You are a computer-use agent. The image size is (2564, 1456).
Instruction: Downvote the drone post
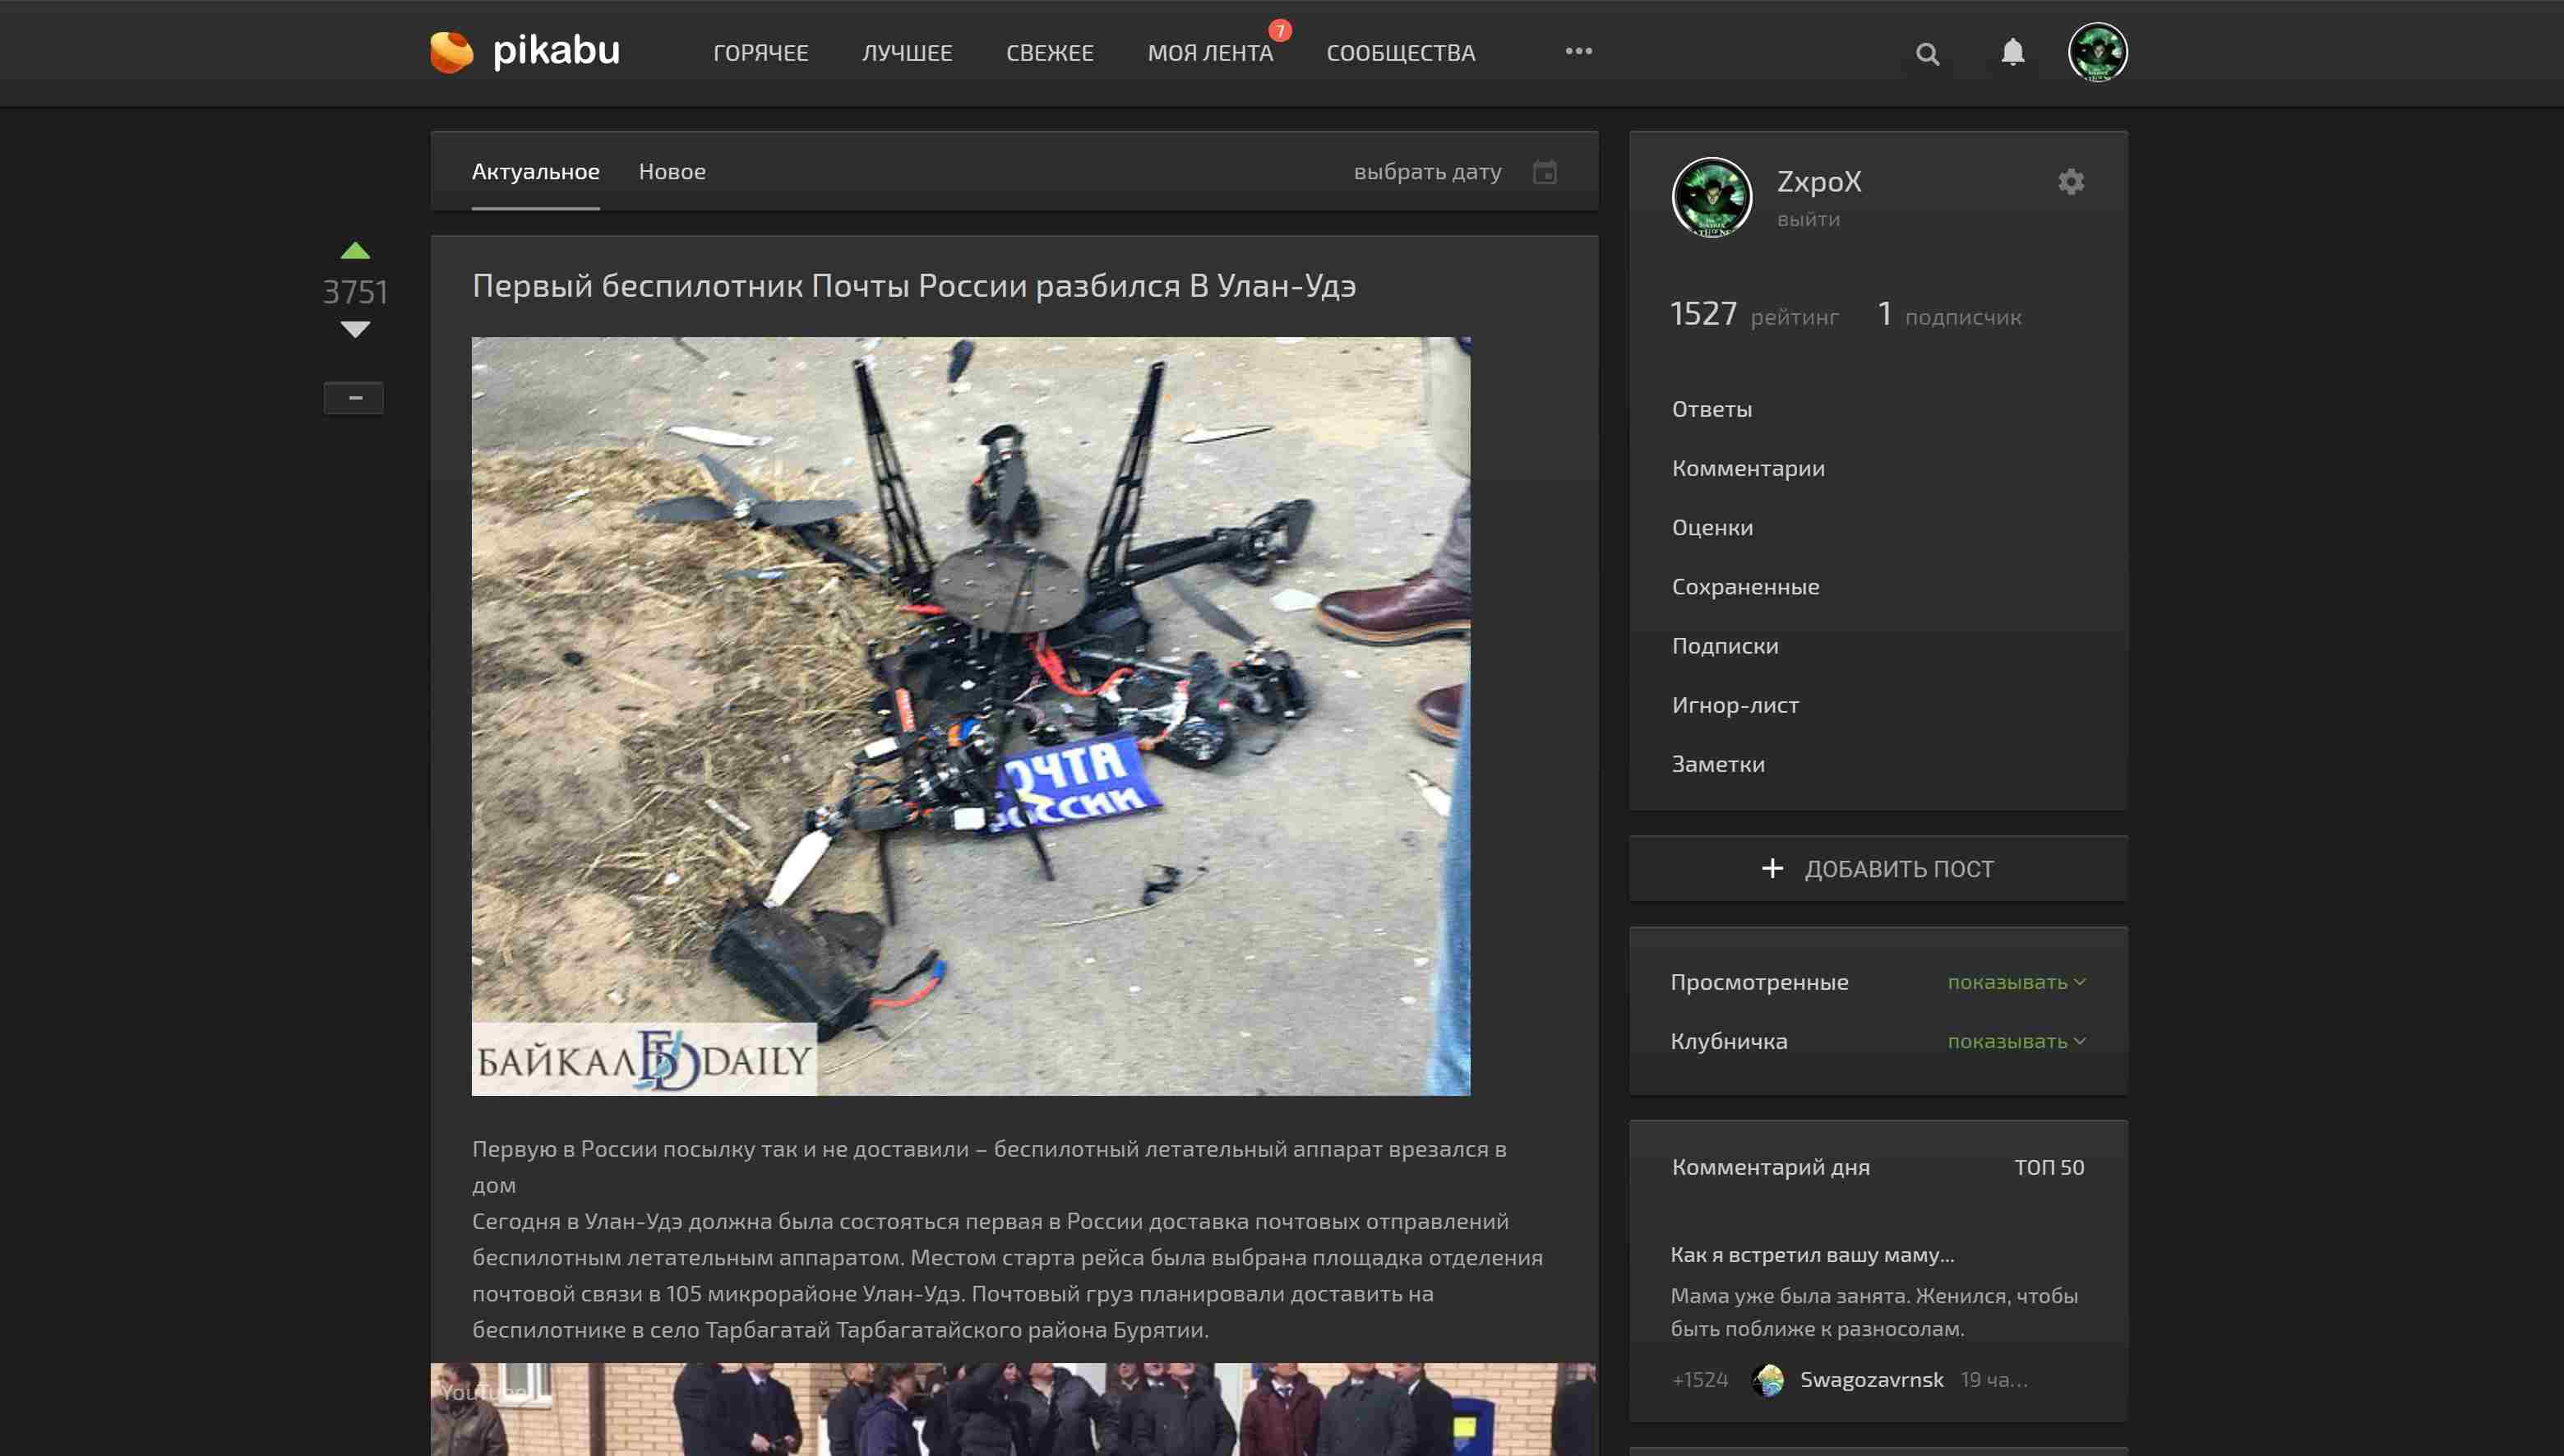[x=355, y=329]
